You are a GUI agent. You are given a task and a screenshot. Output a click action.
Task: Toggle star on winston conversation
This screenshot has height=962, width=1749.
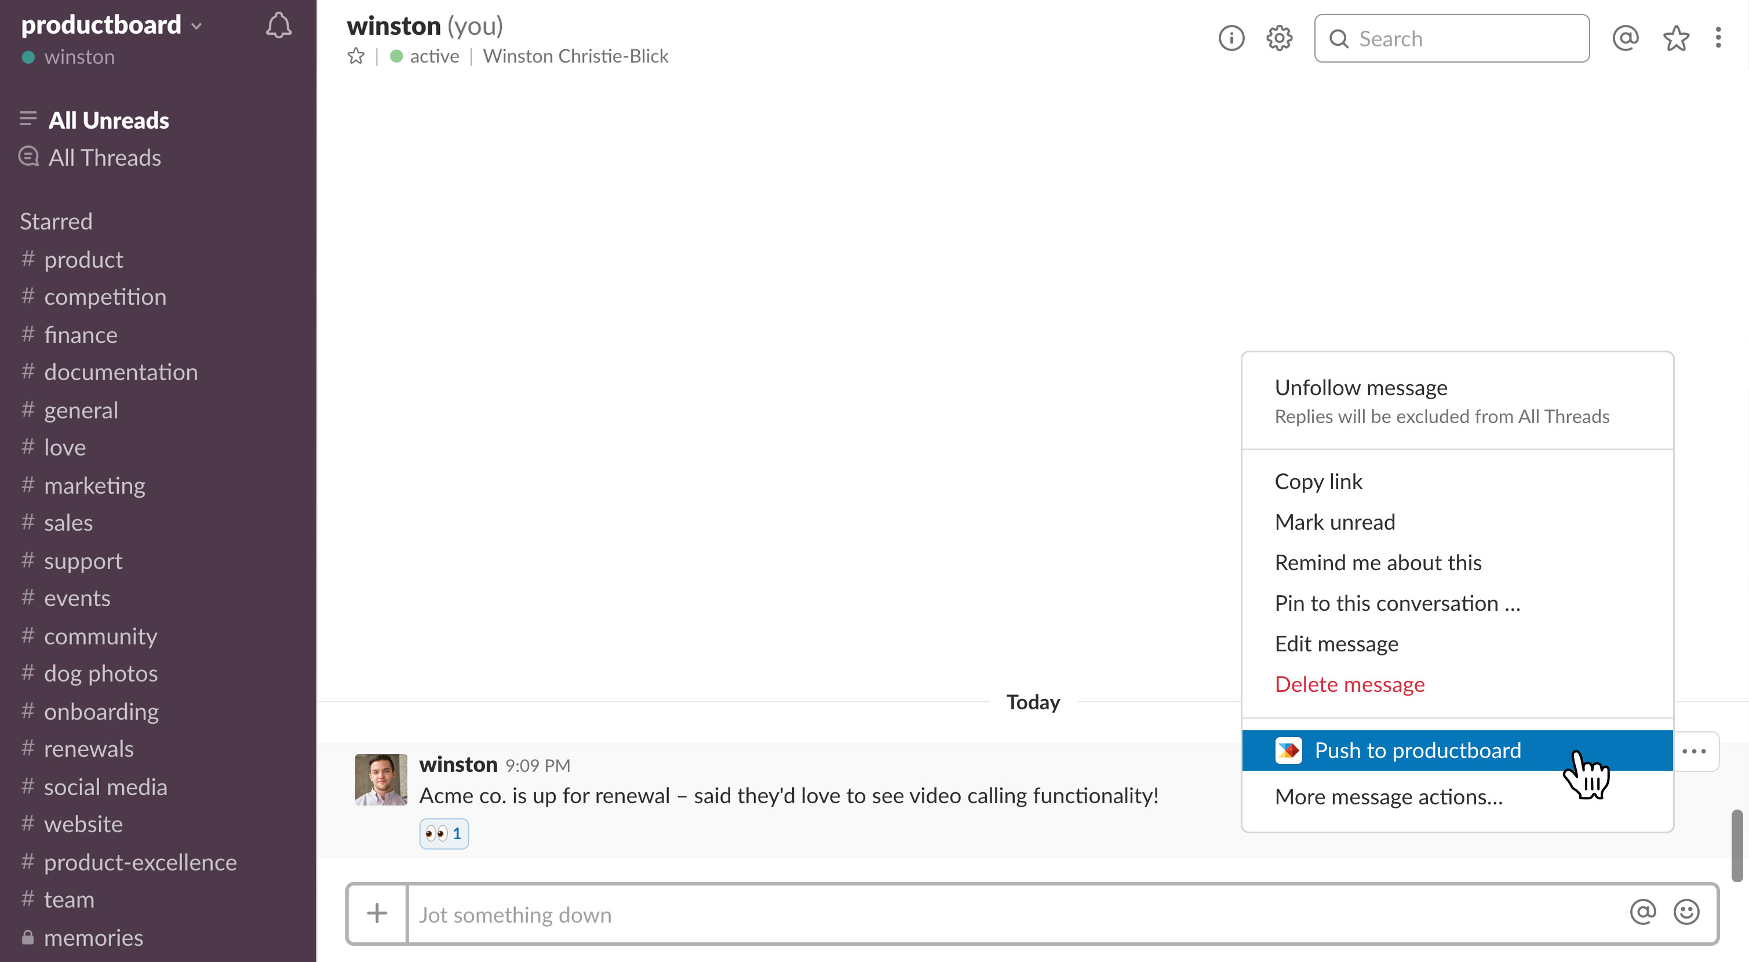tap(356, 56)
